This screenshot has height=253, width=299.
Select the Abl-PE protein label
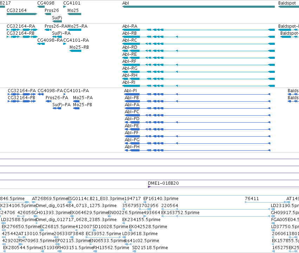tap(132, 126)
